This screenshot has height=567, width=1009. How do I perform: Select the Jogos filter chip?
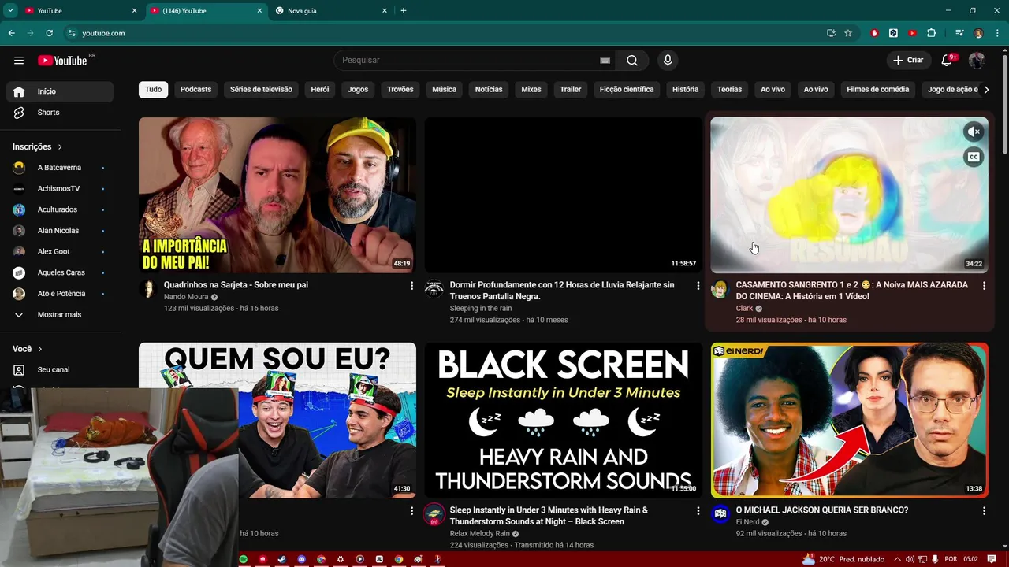click(x=358, y=90)
